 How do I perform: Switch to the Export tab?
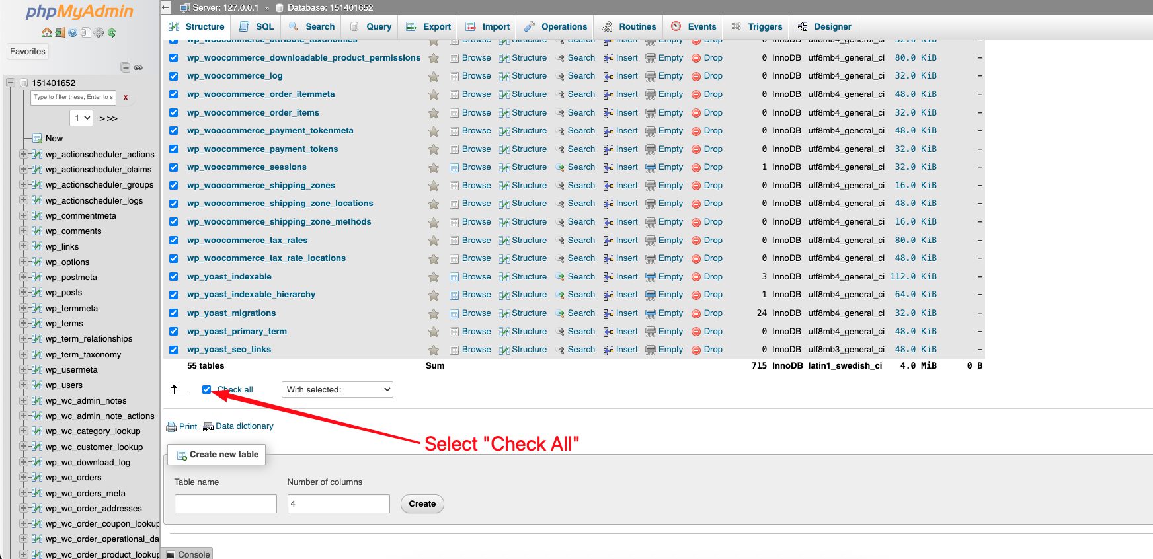(x=429, y=27)
